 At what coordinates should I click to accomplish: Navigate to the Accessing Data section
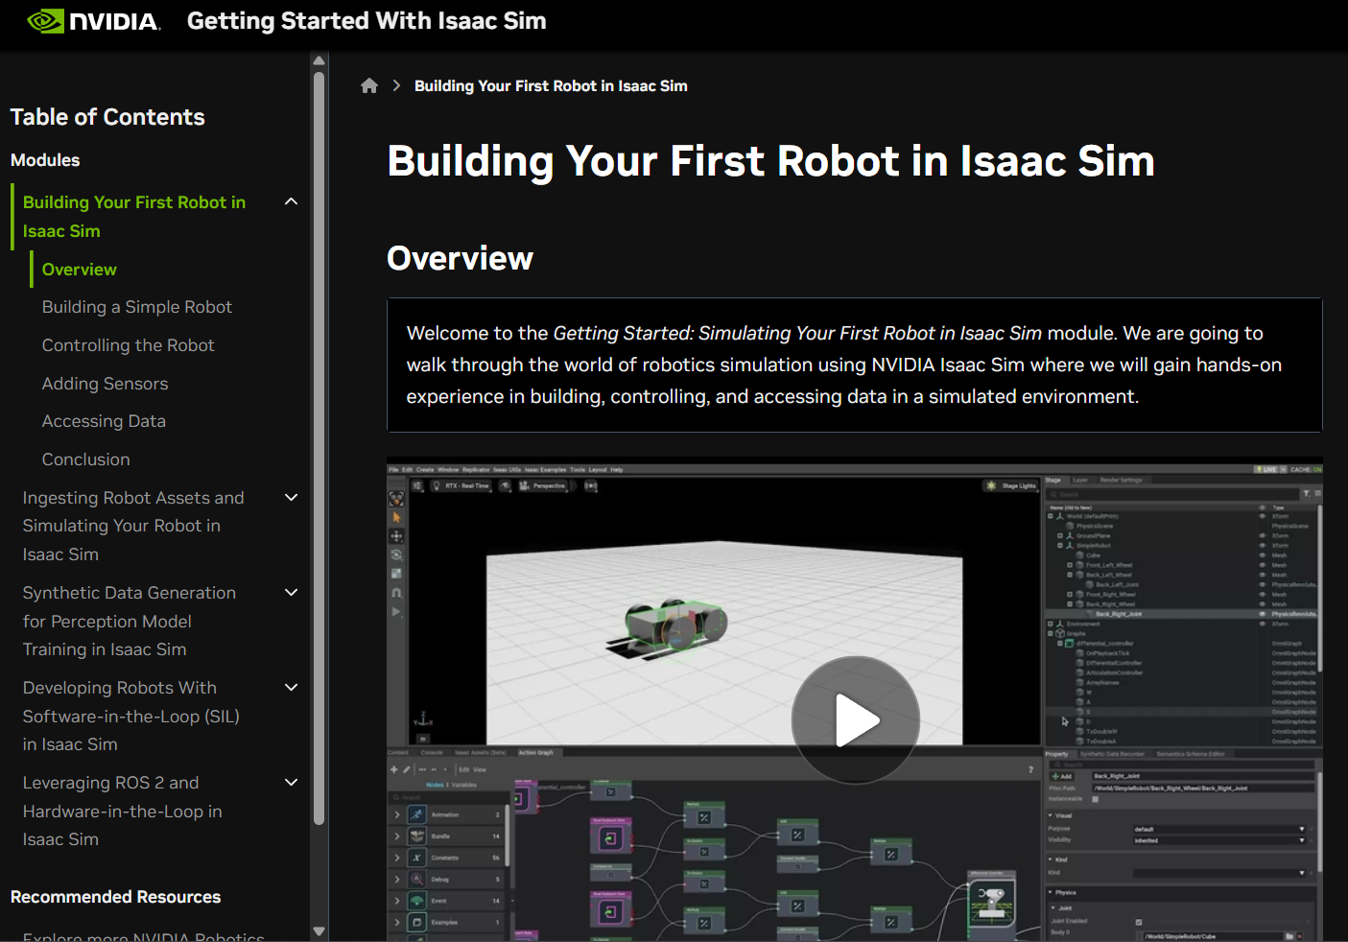[x=104, y=421]
